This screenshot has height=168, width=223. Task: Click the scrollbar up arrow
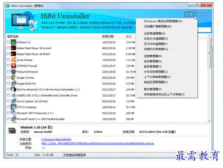(209, 36)
